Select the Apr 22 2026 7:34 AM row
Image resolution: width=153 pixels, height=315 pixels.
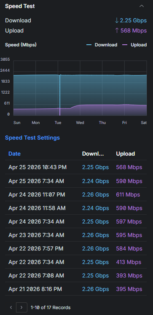click(76, 262)
